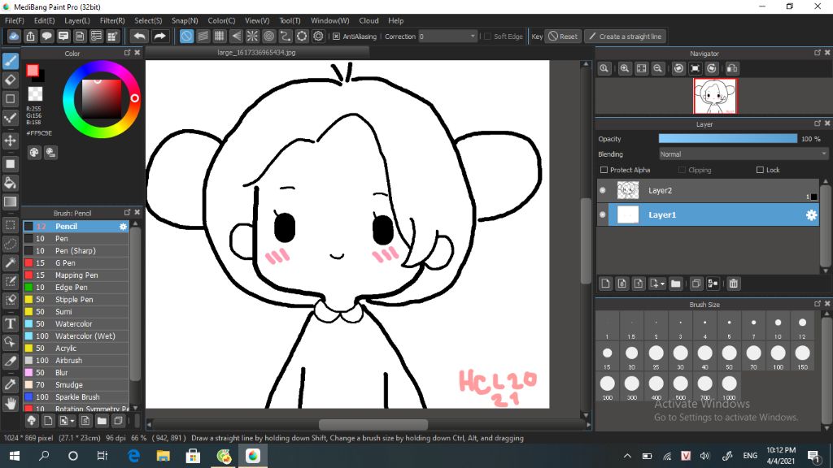Select the Airbrush brush

[76, 361]
